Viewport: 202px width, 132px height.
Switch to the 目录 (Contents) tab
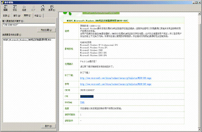click(6, 15)
